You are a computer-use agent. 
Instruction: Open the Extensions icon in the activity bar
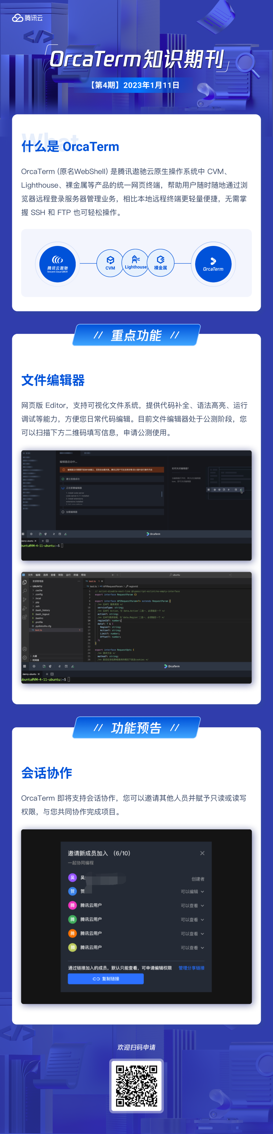[x=25, y=617]
